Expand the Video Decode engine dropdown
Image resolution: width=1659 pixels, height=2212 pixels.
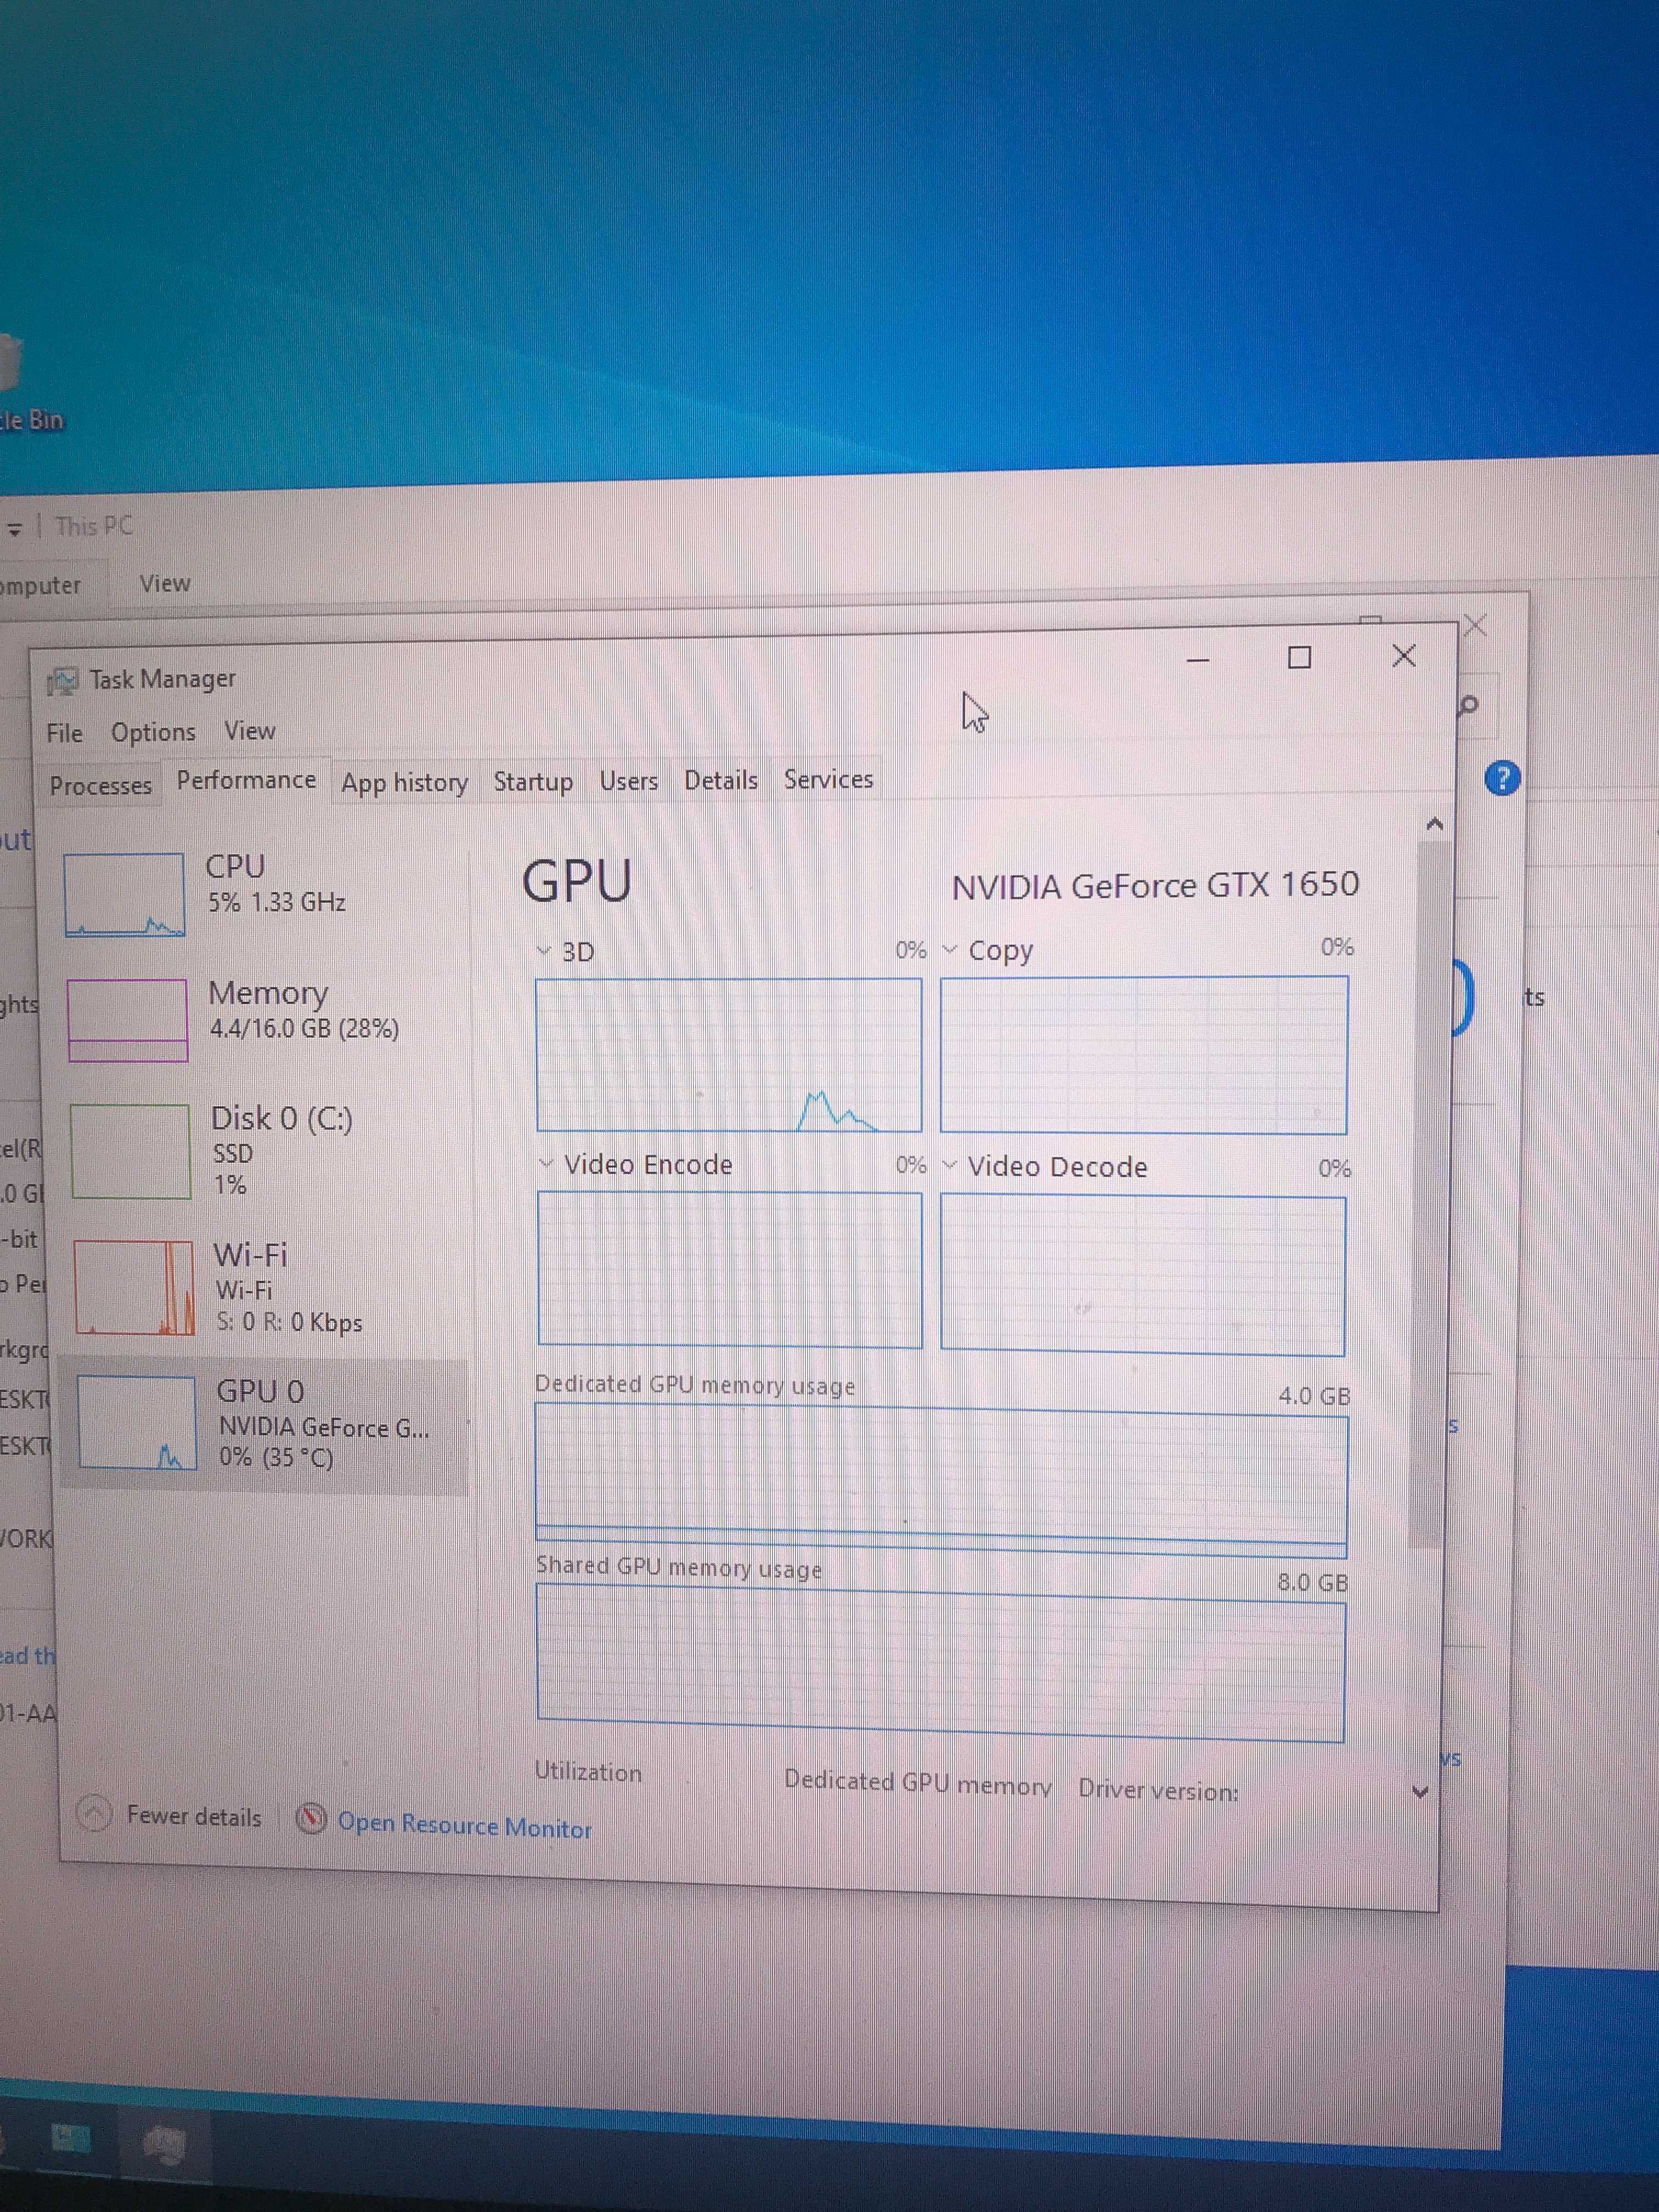[949, 1165]
